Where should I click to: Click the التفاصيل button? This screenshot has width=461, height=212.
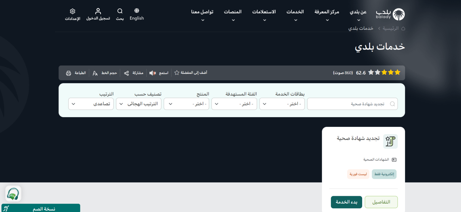(381, 202)
